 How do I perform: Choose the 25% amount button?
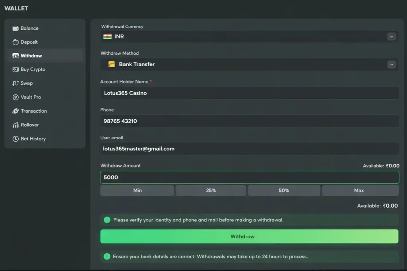211,190
